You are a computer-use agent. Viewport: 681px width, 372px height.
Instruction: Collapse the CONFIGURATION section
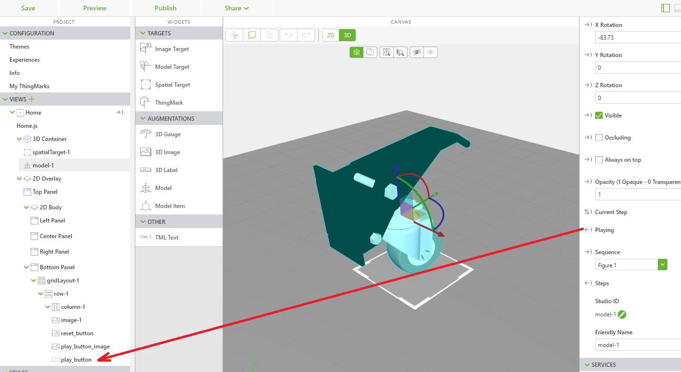click(x=5, y=33)
